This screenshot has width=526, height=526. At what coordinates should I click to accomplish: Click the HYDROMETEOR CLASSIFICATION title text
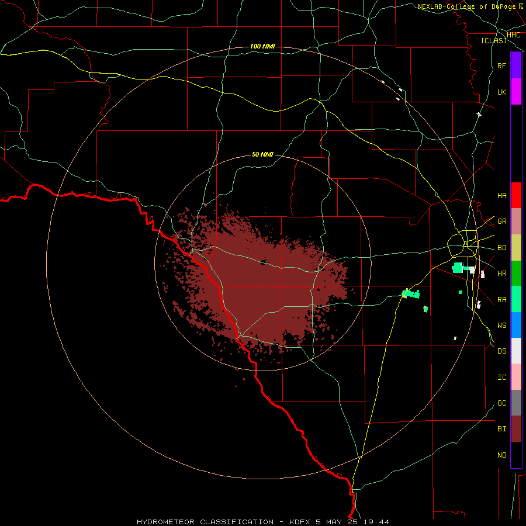(205, 522)
